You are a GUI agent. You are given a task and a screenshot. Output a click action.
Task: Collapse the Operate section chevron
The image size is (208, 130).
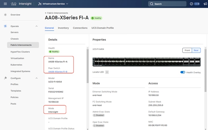pyautogui.click(x=36, y=26)
